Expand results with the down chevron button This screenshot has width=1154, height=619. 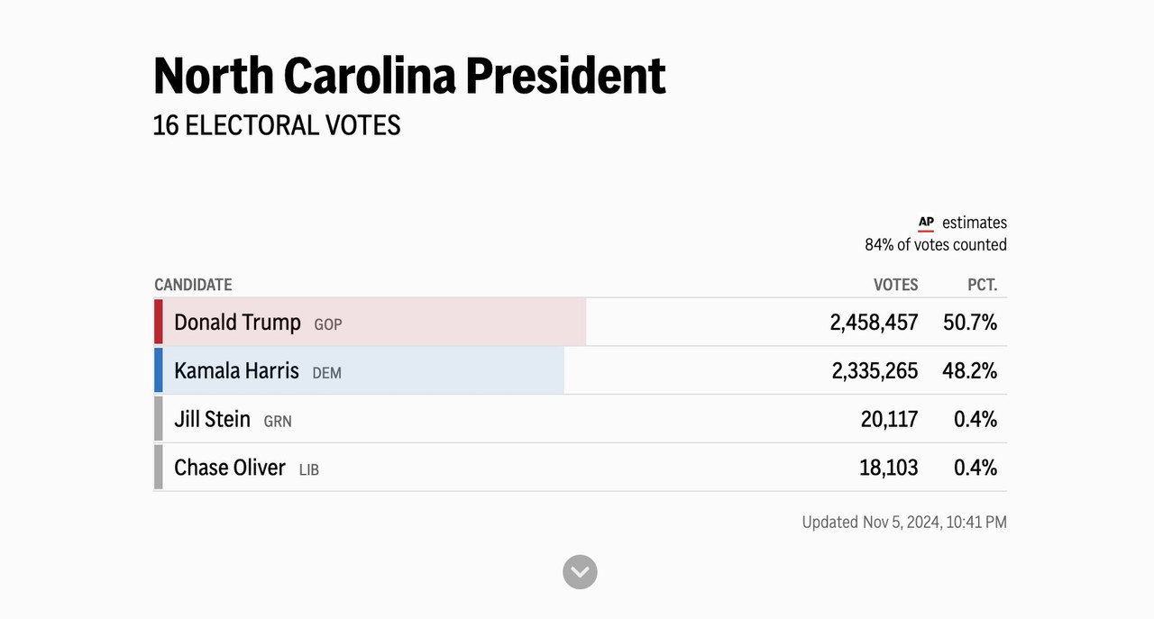coord(580,572)
